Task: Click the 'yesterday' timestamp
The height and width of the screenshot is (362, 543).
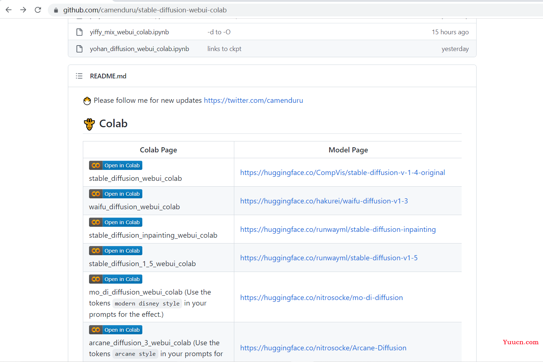Action: tap(455, 49)
